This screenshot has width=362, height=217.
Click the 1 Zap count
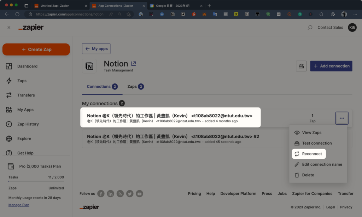tap(313, 118)
